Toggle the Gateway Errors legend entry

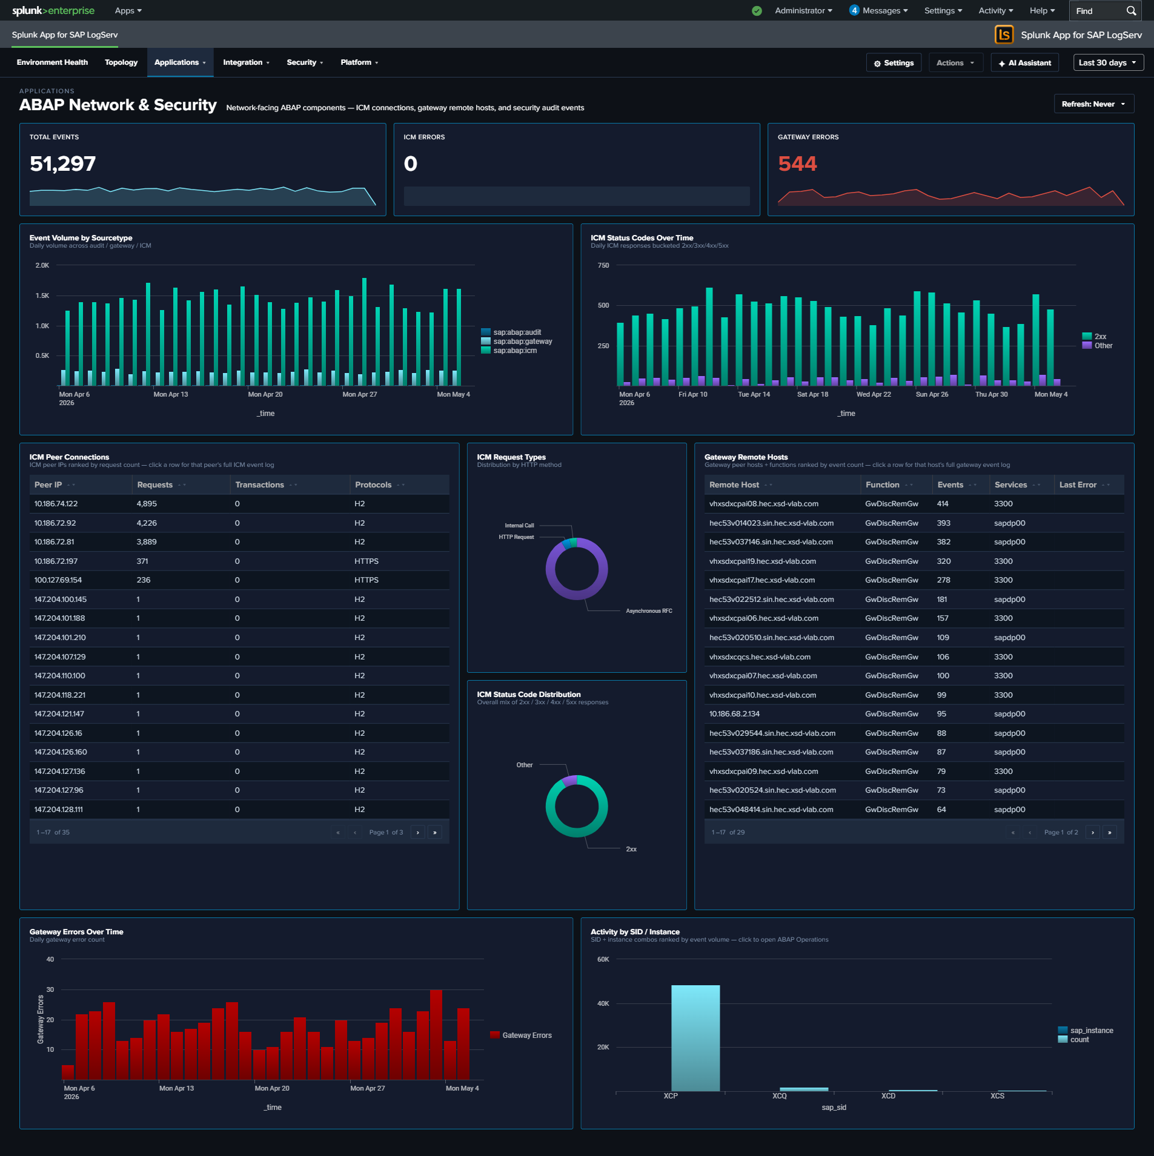[521, 1035]
